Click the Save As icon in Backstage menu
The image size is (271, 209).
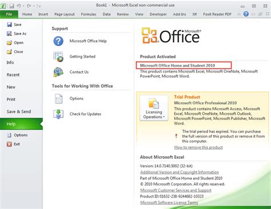click(9, 34)
